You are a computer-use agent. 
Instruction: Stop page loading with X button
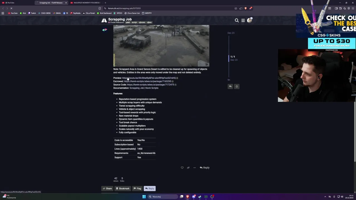tap(11, 8)
